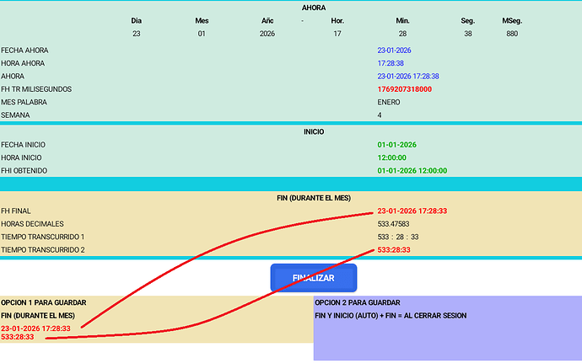Screen dimensions: 582x363
Task: Select the milliseconds value 1769207318000
Action: [405, 89]
